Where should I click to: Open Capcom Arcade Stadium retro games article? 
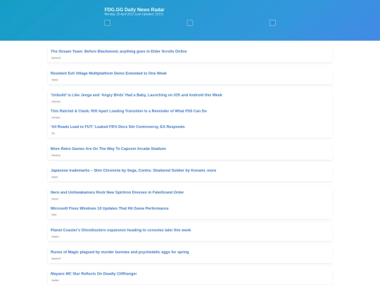pyautogui.click(x=108, y=148)
